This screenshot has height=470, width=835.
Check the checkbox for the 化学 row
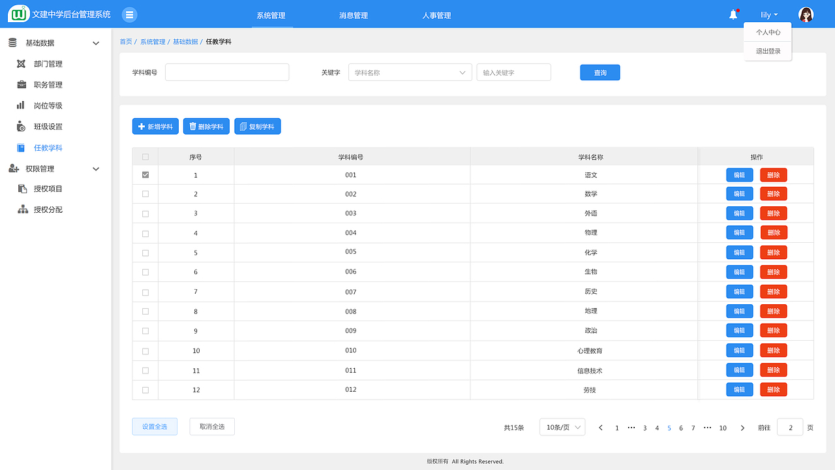145,252
